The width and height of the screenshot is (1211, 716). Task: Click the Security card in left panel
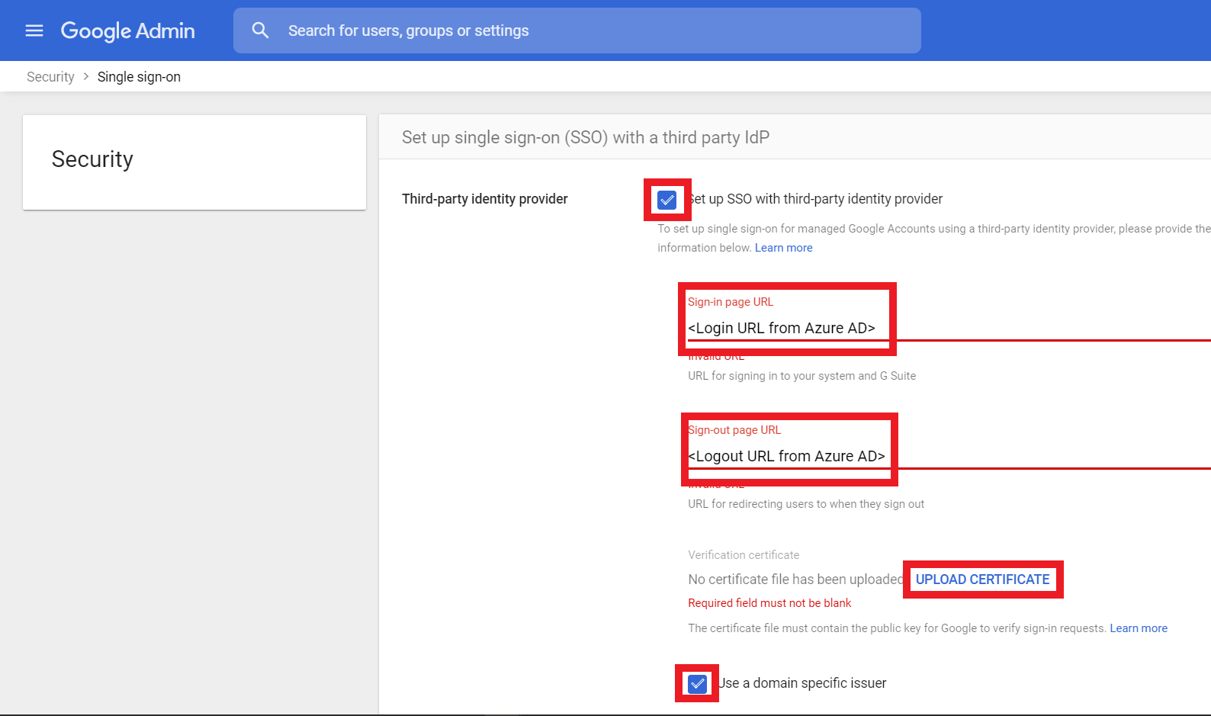point(194,162)
